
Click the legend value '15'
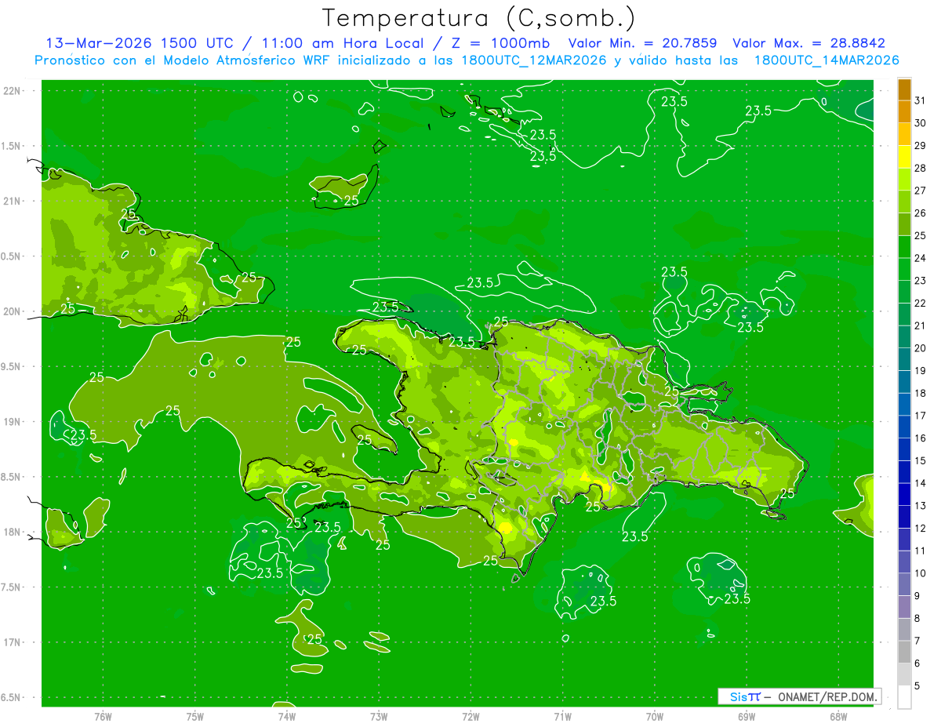(x=920, y=460)
